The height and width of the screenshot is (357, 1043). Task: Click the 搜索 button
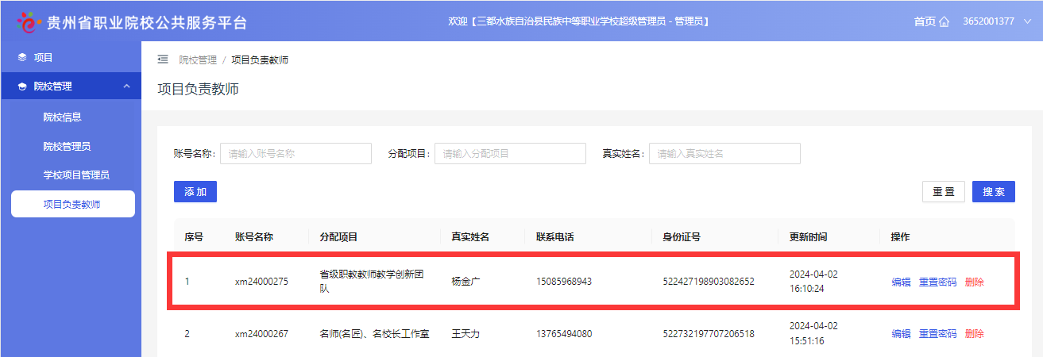click(993, 192)
